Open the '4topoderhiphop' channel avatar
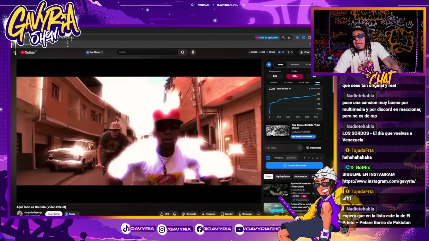The width and height of the screenshot is (429, 241). (x=20, y=213)
